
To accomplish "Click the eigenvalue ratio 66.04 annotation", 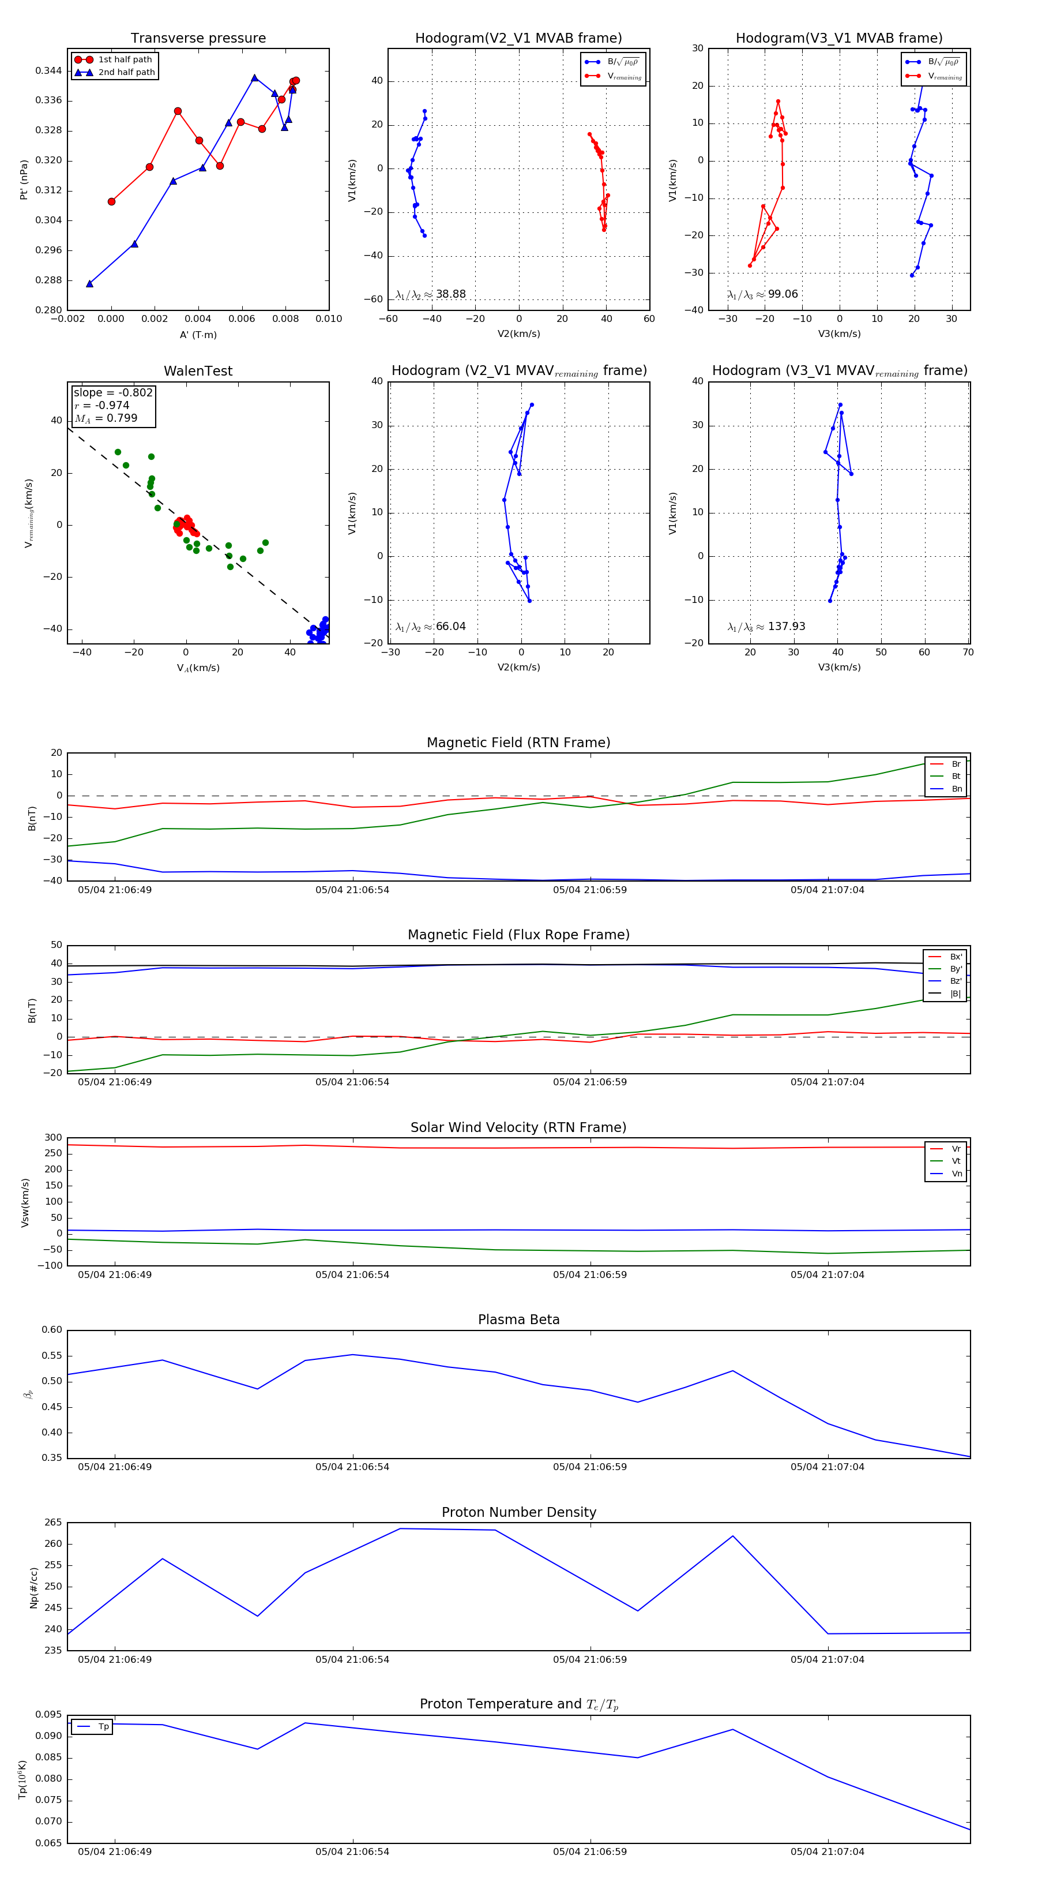I will tap(431, 627).
